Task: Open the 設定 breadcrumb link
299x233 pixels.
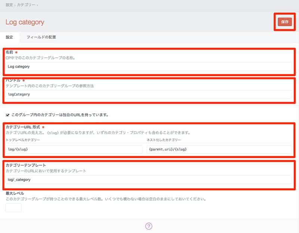Action: coord(9,5)
